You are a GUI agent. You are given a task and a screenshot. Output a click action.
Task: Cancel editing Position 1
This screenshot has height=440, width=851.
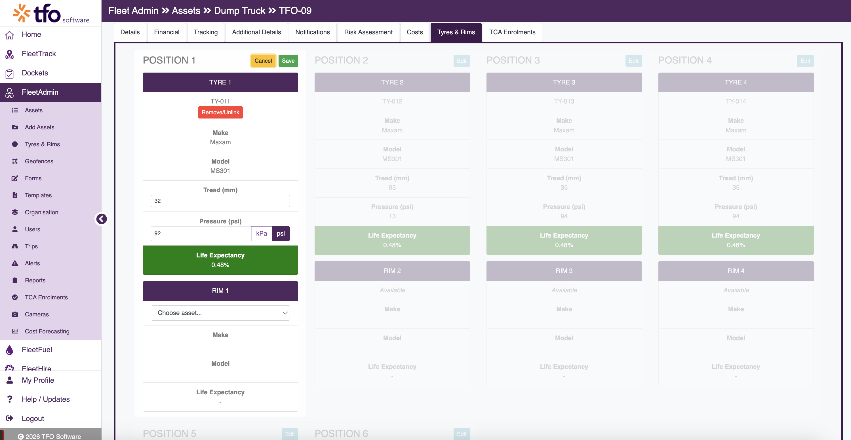[263, 61]
